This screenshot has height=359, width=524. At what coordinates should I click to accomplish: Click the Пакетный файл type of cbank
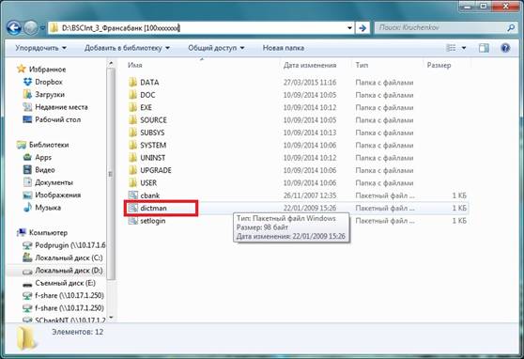tap(385, 195)
